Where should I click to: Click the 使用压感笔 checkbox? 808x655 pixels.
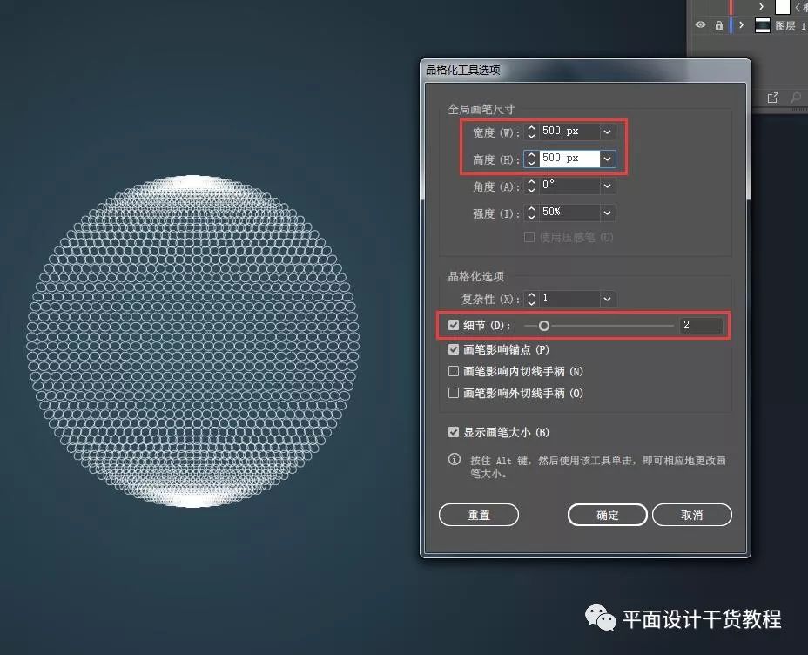529,237
